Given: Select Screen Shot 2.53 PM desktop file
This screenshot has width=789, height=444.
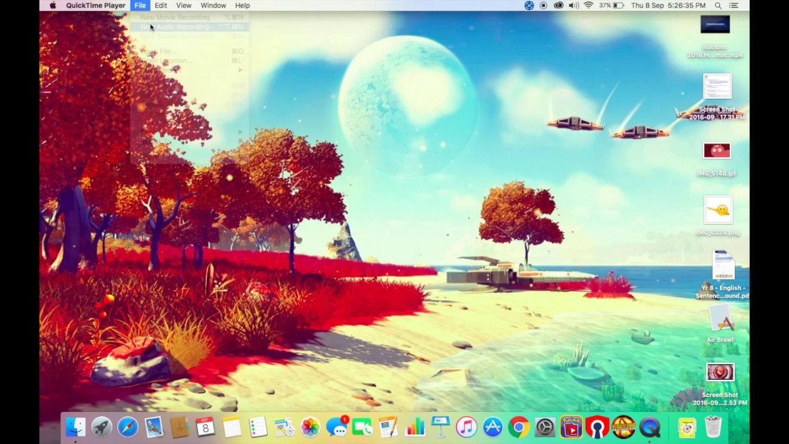Looking at the screenshot, I should tap(719, 385).
